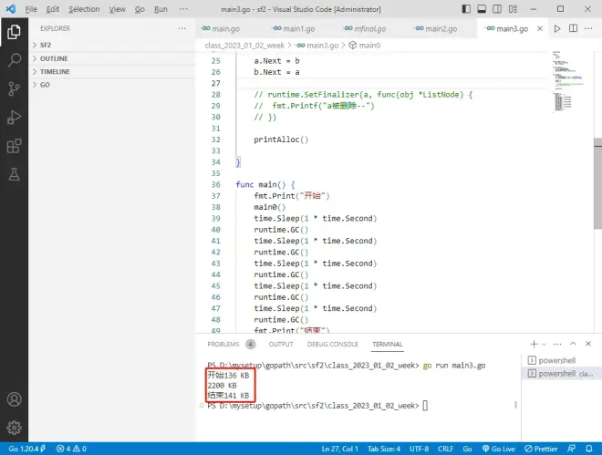Show hidden menus via title bar ellipsis
Screen dimensions: 602x455
point(183,9)
